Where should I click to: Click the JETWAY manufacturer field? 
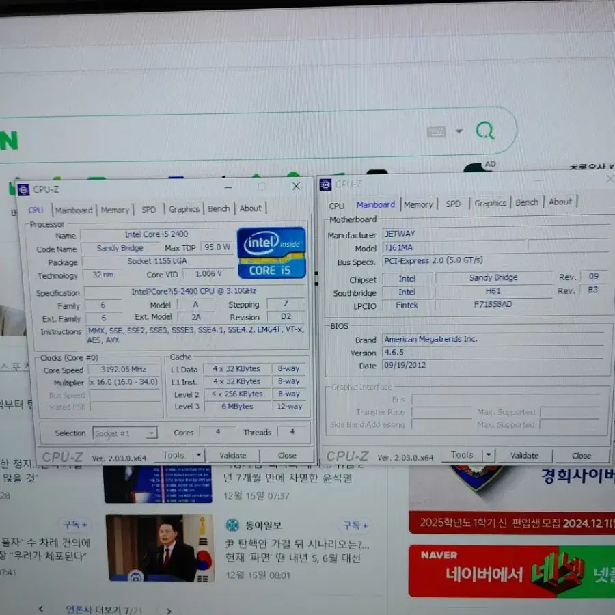click(x=495, y=234)
